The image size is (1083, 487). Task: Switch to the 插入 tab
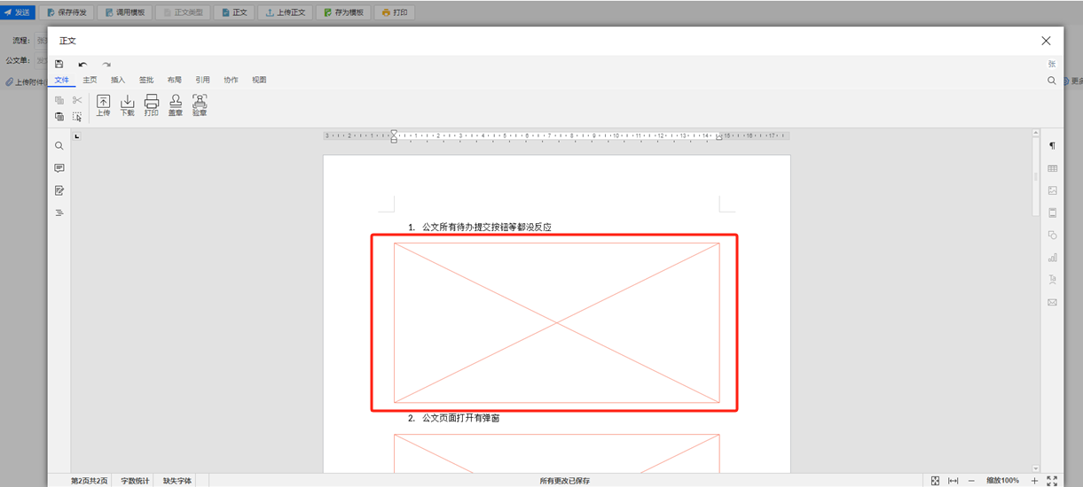pos(118,80)
